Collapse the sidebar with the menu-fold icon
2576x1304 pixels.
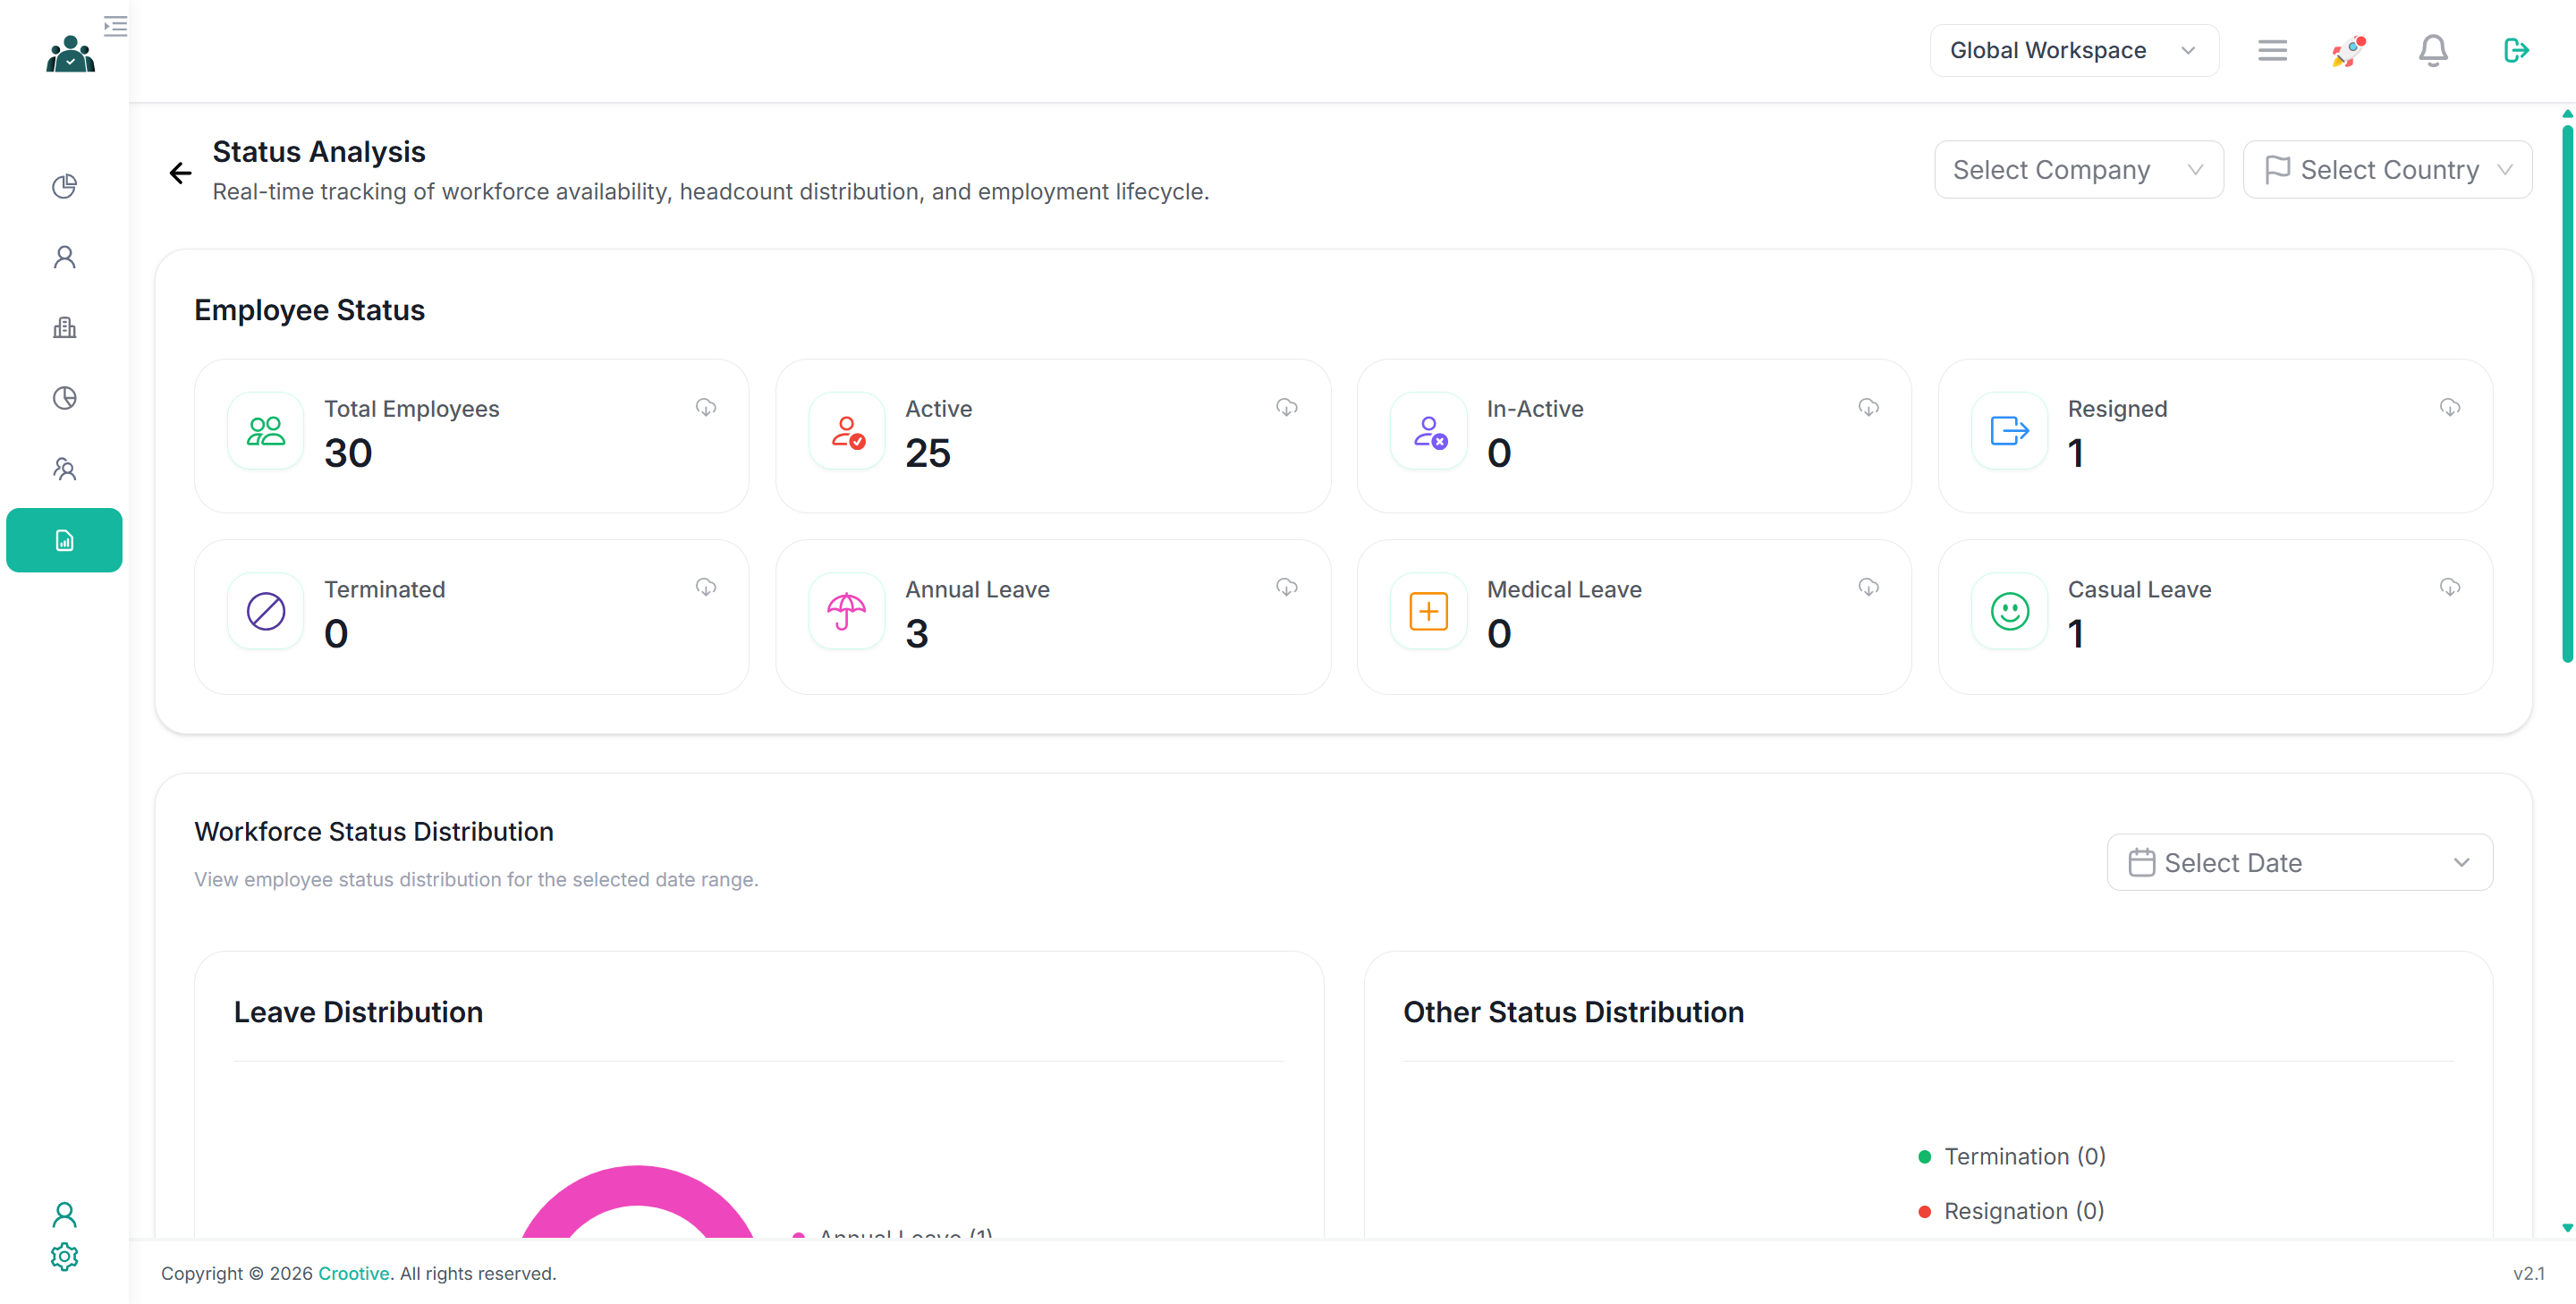point(116,26)
